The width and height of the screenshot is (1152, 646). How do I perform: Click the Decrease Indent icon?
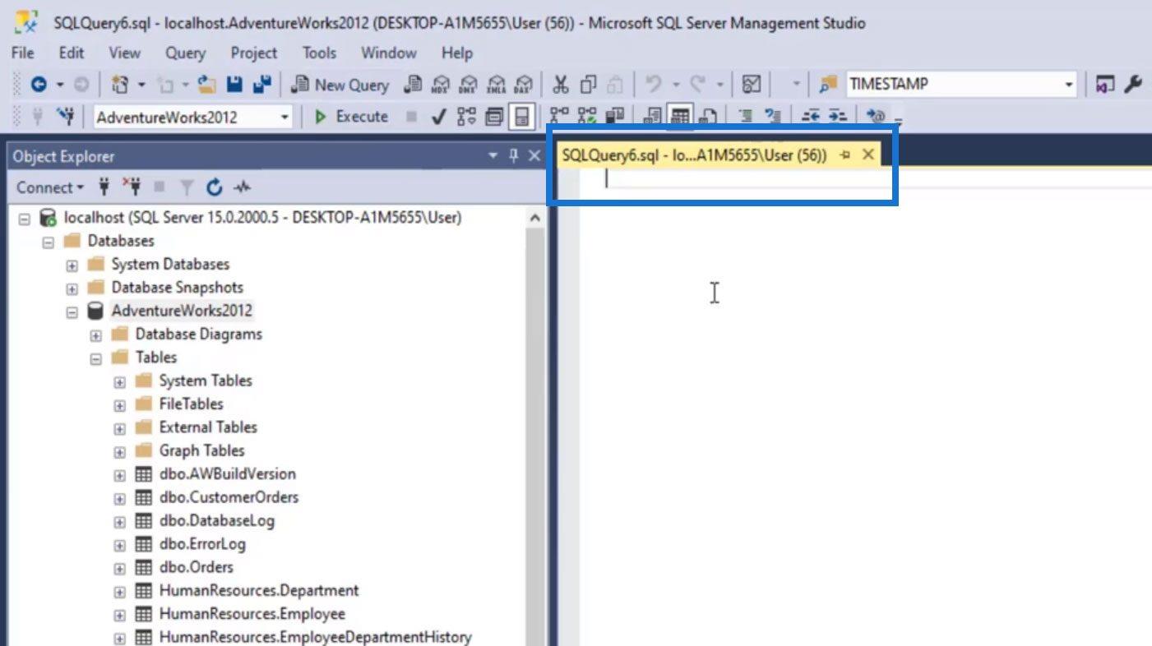tap(812, 116)
